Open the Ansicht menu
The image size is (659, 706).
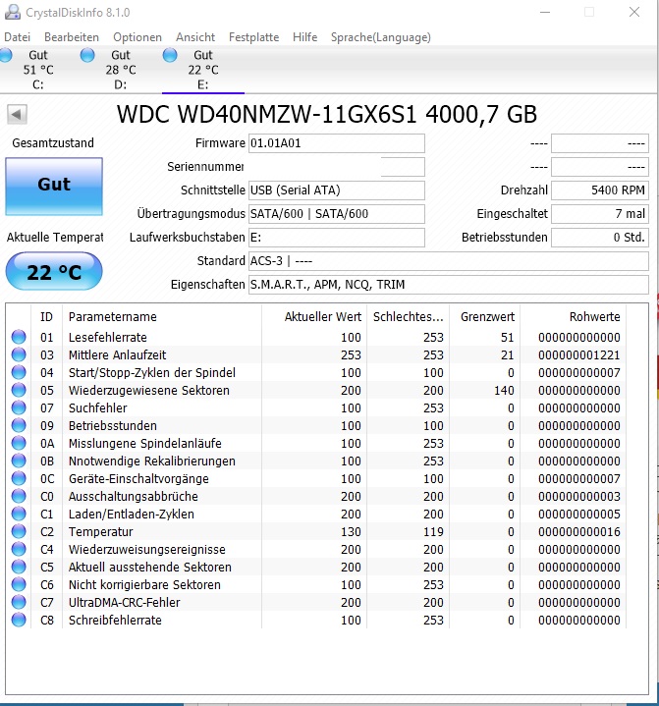click(195, 37)
